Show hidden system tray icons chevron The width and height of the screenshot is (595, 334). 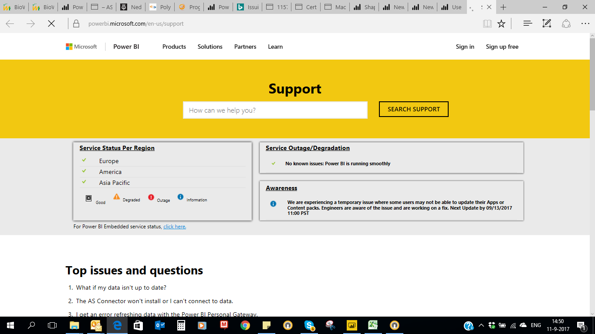coord(481,325)
